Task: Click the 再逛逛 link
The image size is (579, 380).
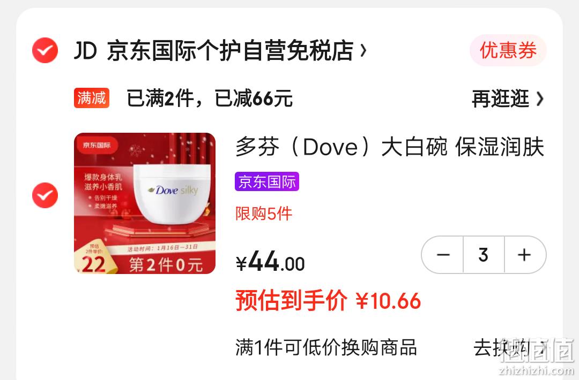Action: [x=500, y=99]
